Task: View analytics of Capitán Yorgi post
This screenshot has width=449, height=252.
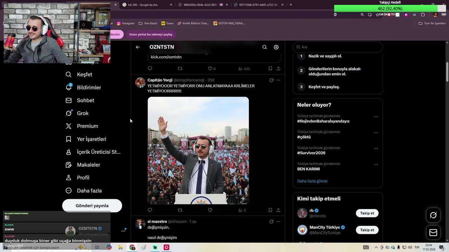Action: (x=242, y=210)
